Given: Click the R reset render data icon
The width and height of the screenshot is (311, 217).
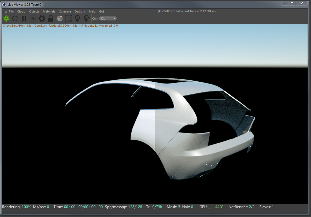Looking at the screenshot, I should pyautogui.click(x=33, y=19).
